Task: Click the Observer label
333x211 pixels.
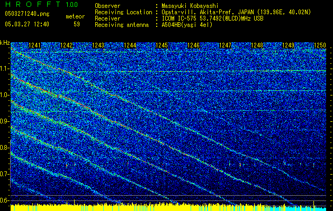Action: pos(107,6)
